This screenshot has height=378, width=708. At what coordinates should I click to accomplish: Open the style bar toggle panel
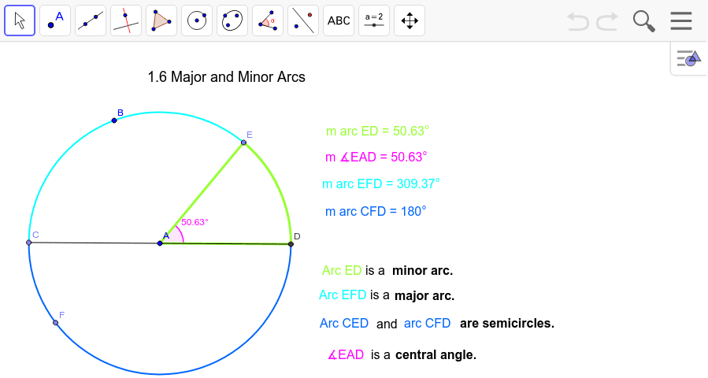[688, 58]
